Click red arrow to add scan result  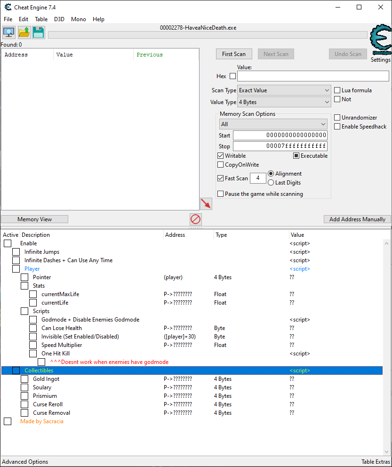point(206,204)
